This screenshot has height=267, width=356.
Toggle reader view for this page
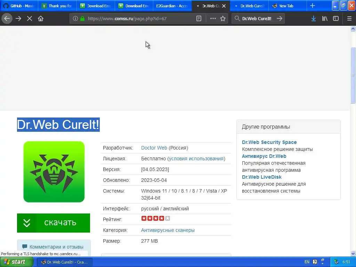pos(199,19)
